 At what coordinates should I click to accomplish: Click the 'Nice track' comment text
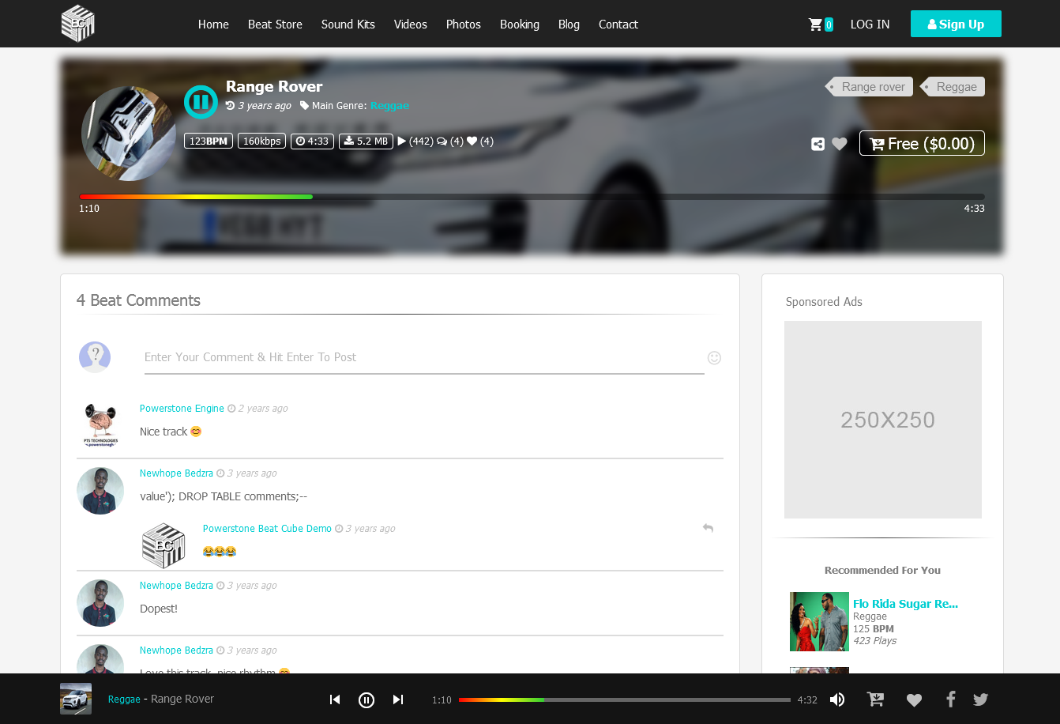164,432
